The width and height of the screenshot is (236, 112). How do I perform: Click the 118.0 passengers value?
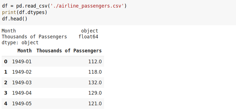point(95,72)
